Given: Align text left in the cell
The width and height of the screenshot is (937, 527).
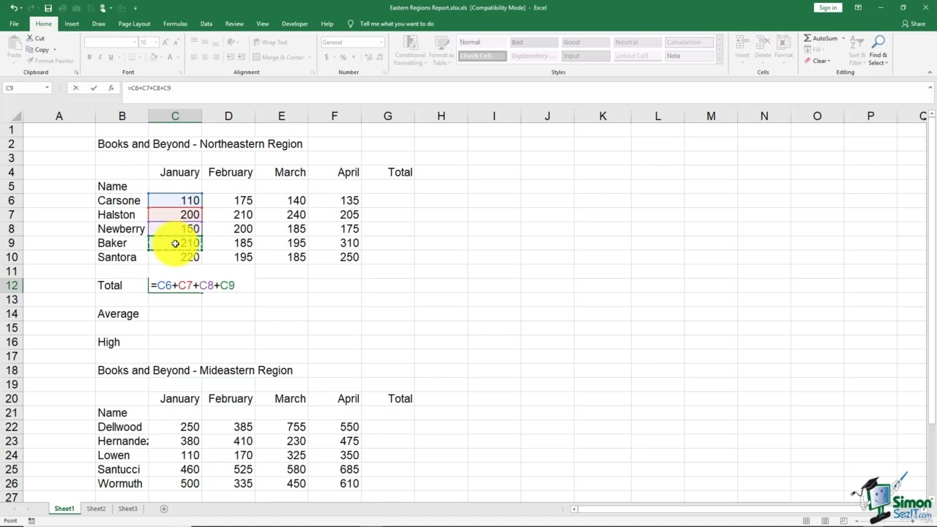Looking at the screenshot, I should pyautogui.click(x=194, y=57).
